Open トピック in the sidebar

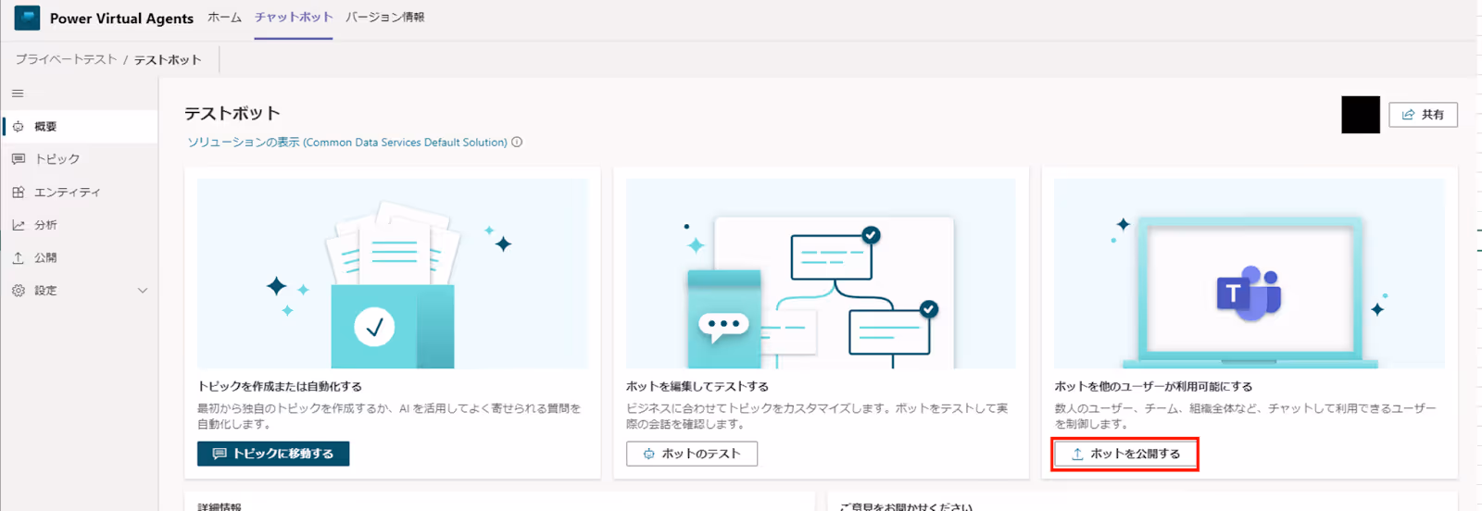pos(80,159)
